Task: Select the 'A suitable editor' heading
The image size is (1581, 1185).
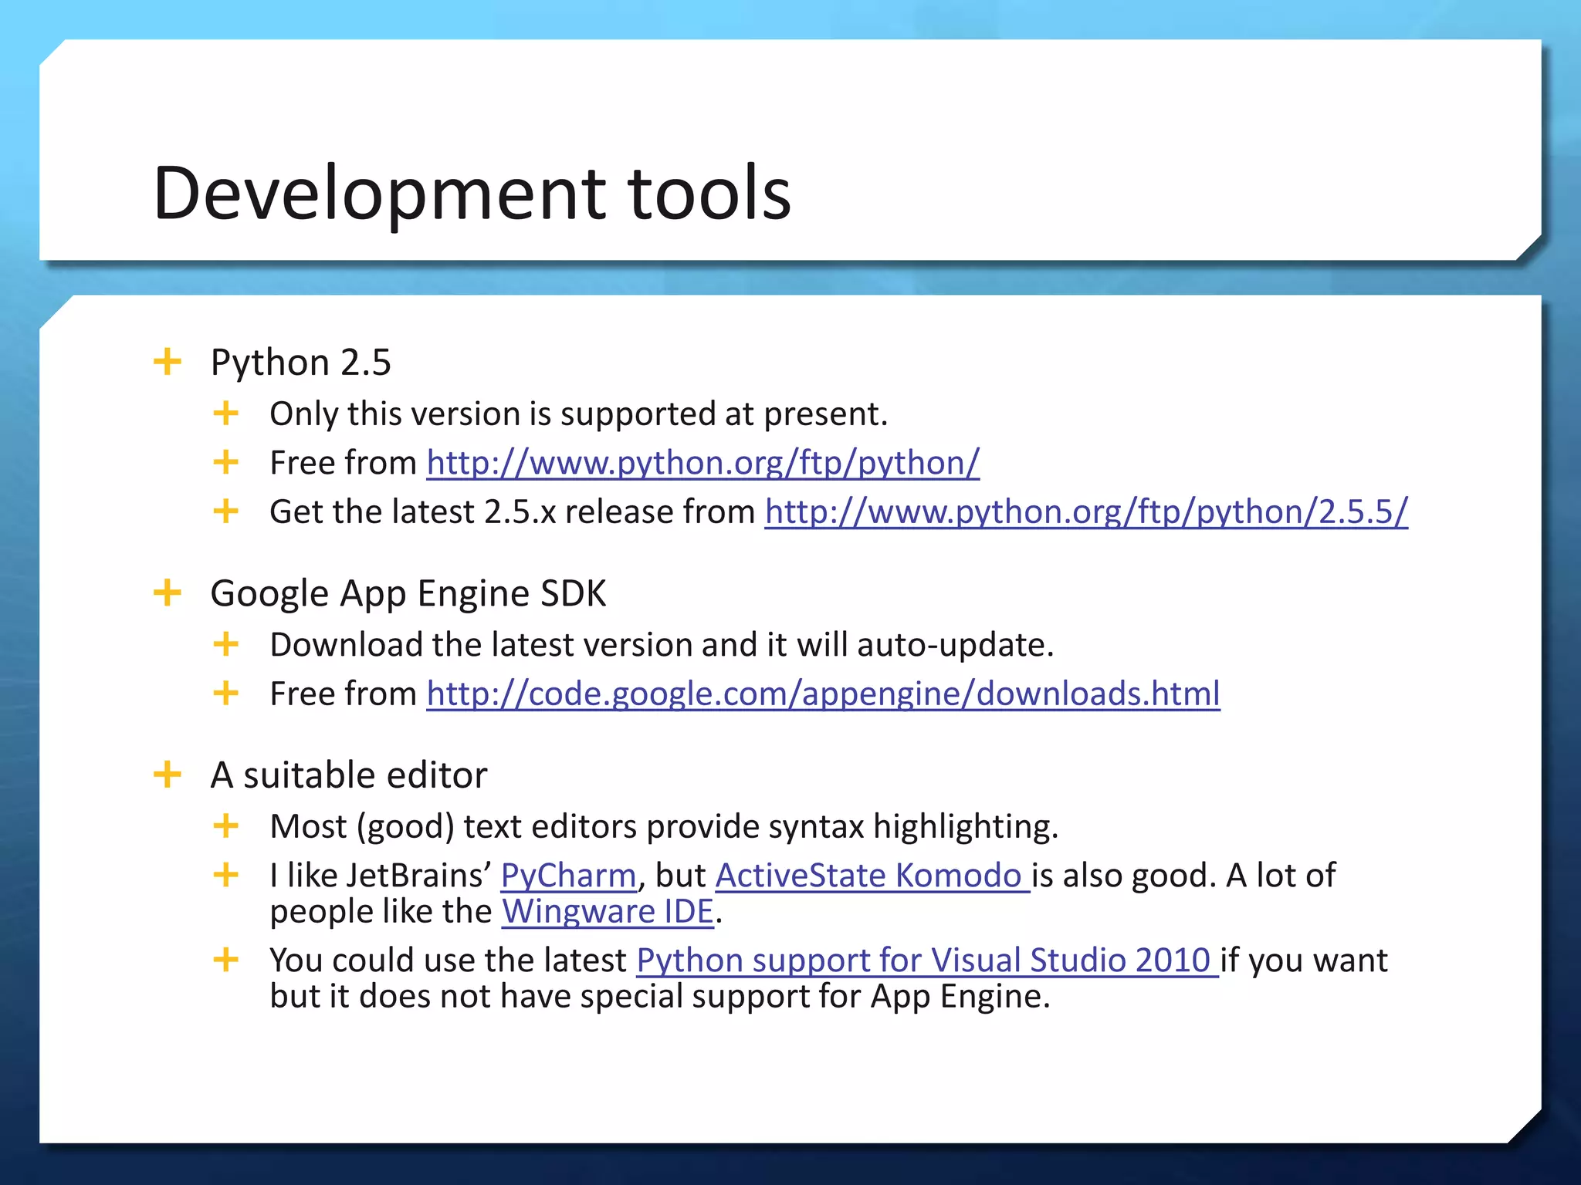Action: (349, 775)
